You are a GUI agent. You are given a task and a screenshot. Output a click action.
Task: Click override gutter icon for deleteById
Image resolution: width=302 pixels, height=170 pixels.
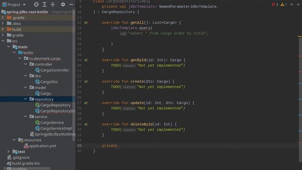(x=86, y=124)
